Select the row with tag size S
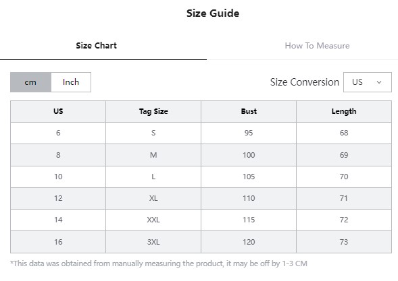The width and height of the screenshot is (398, 281). [x=201, y=133]
